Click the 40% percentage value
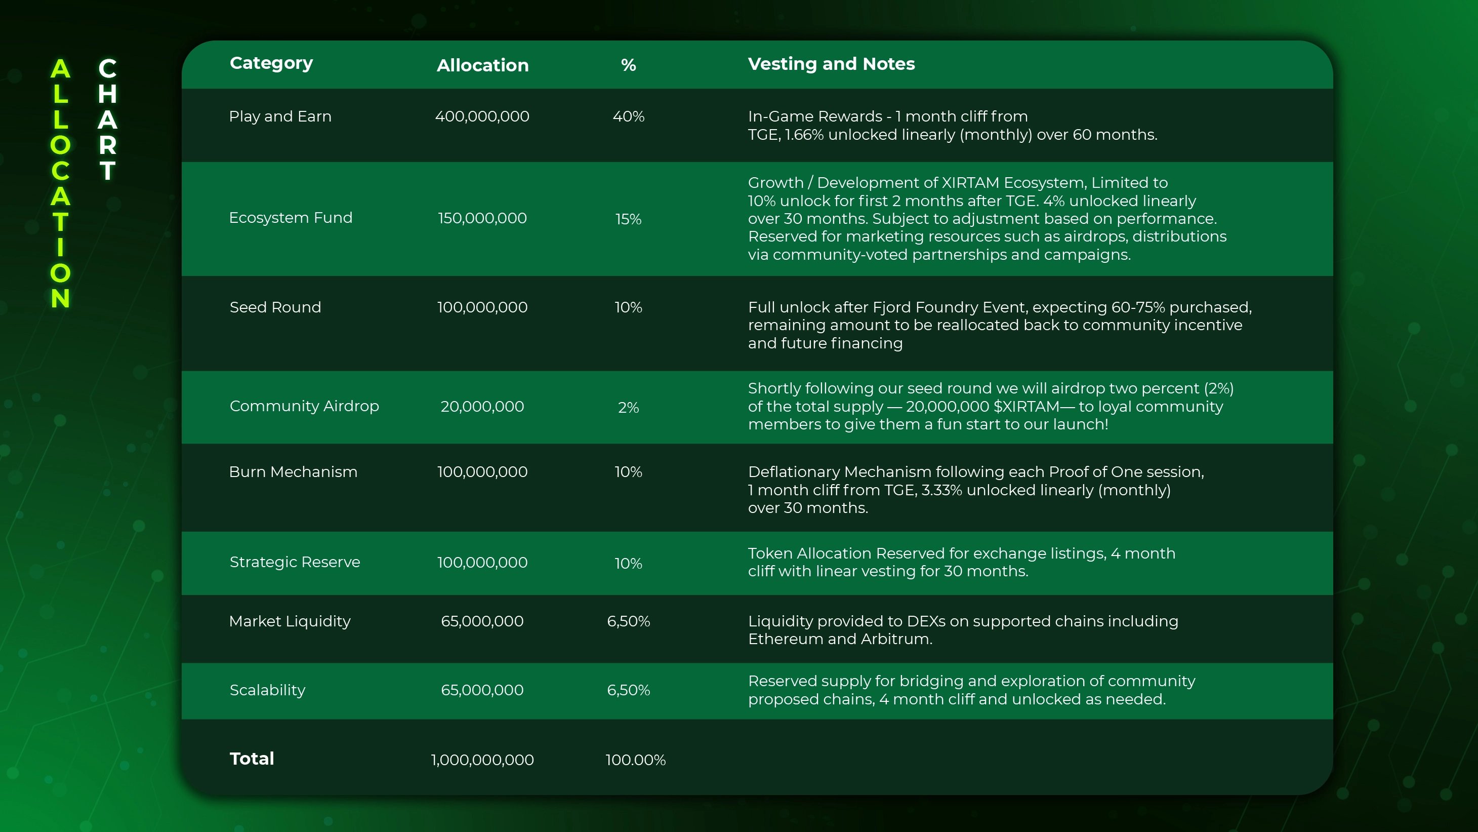1478x832 pixels. click(x=628, y=116)
